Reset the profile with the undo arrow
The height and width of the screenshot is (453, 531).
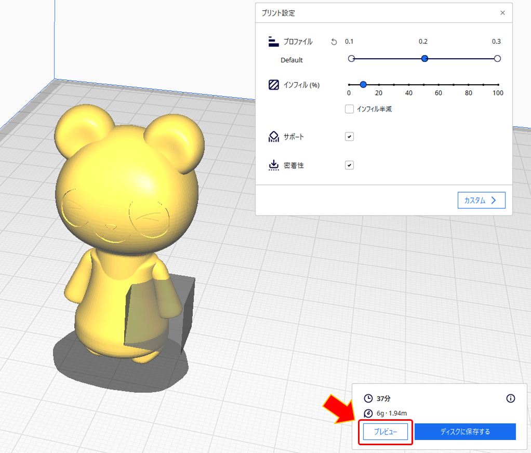(x=334, y=42)
